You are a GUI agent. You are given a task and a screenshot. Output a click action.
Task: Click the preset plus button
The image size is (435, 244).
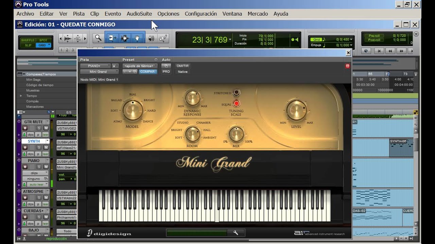tap(130, 72)
